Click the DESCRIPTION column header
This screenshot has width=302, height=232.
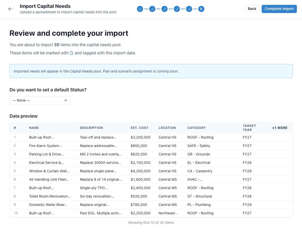91,128
